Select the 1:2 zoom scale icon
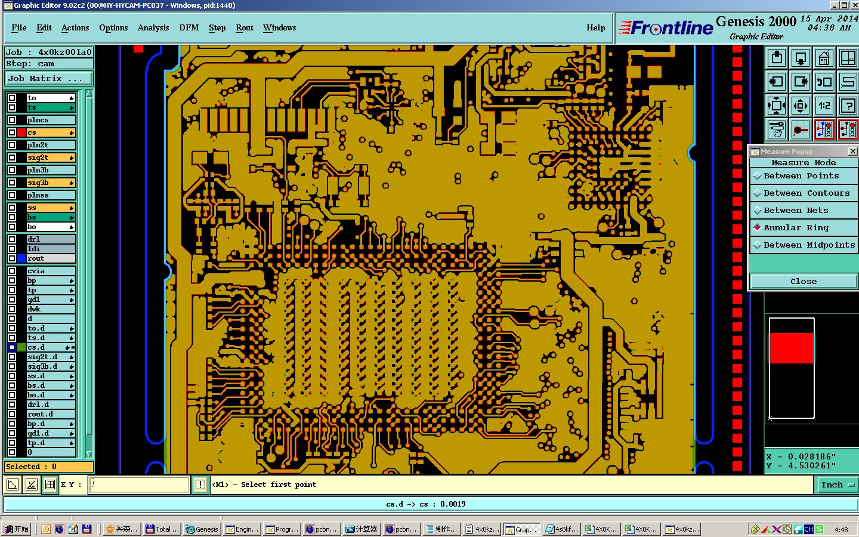Screen dimensions: 859x537 tap(824, 106)
